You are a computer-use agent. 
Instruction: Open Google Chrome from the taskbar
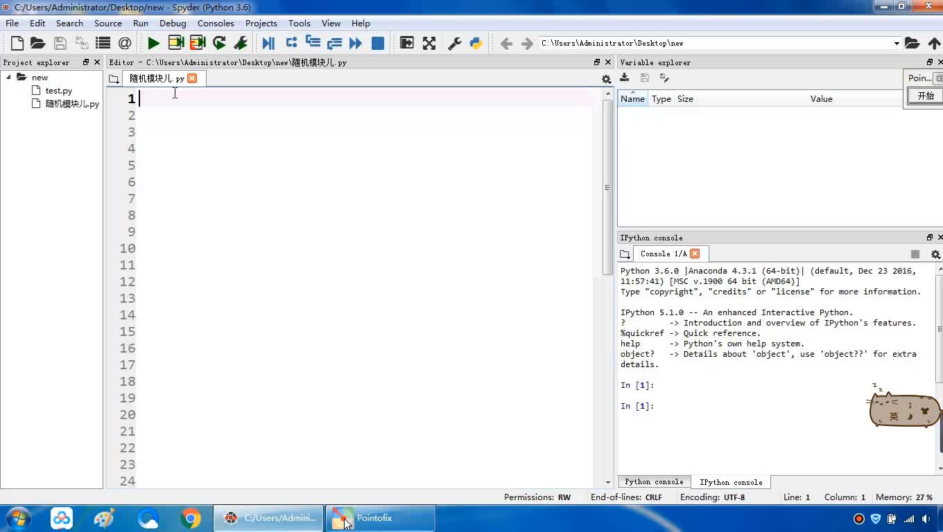[x=190, y=518]
